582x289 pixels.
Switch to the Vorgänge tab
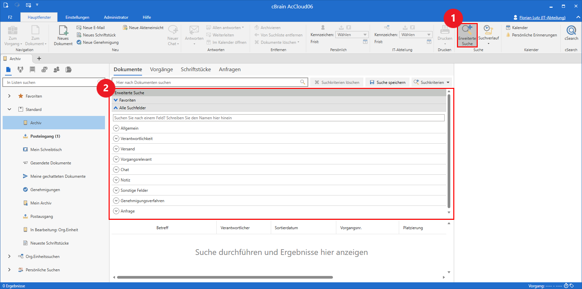tap(161, 69)
